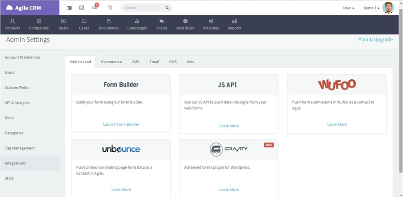Click the Wufoo logo

[x=337, y=85]
